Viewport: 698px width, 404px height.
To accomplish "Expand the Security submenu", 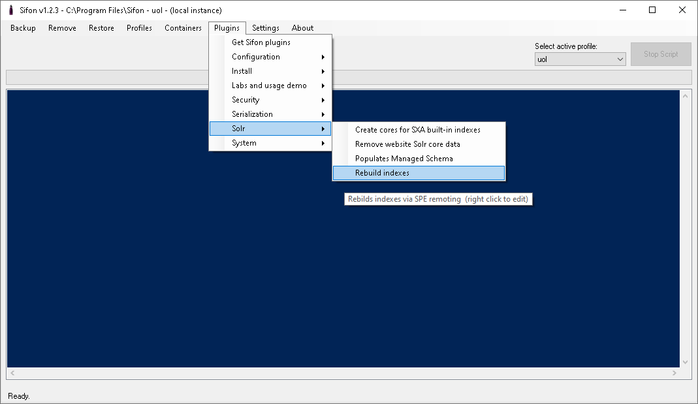I will tap(246, 100).
